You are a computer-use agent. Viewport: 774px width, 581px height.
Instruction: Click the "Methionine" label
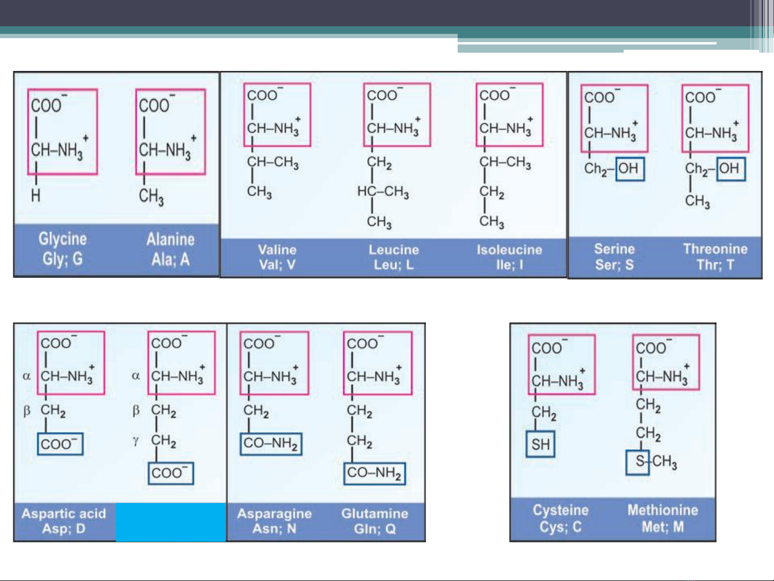[x=663, y=510]
